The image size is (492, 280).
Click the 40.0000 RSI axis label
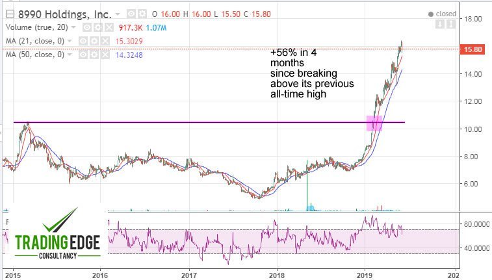point(477,248)
